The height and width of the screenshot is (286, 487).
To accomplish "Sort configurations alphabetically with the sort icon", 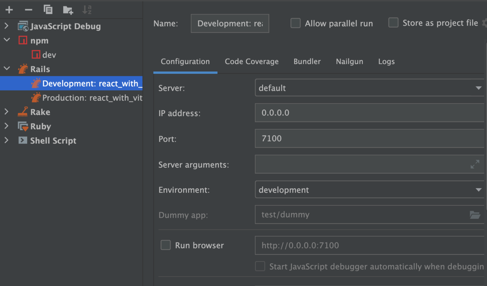I will pyautogui.click(x=87, y=9).
